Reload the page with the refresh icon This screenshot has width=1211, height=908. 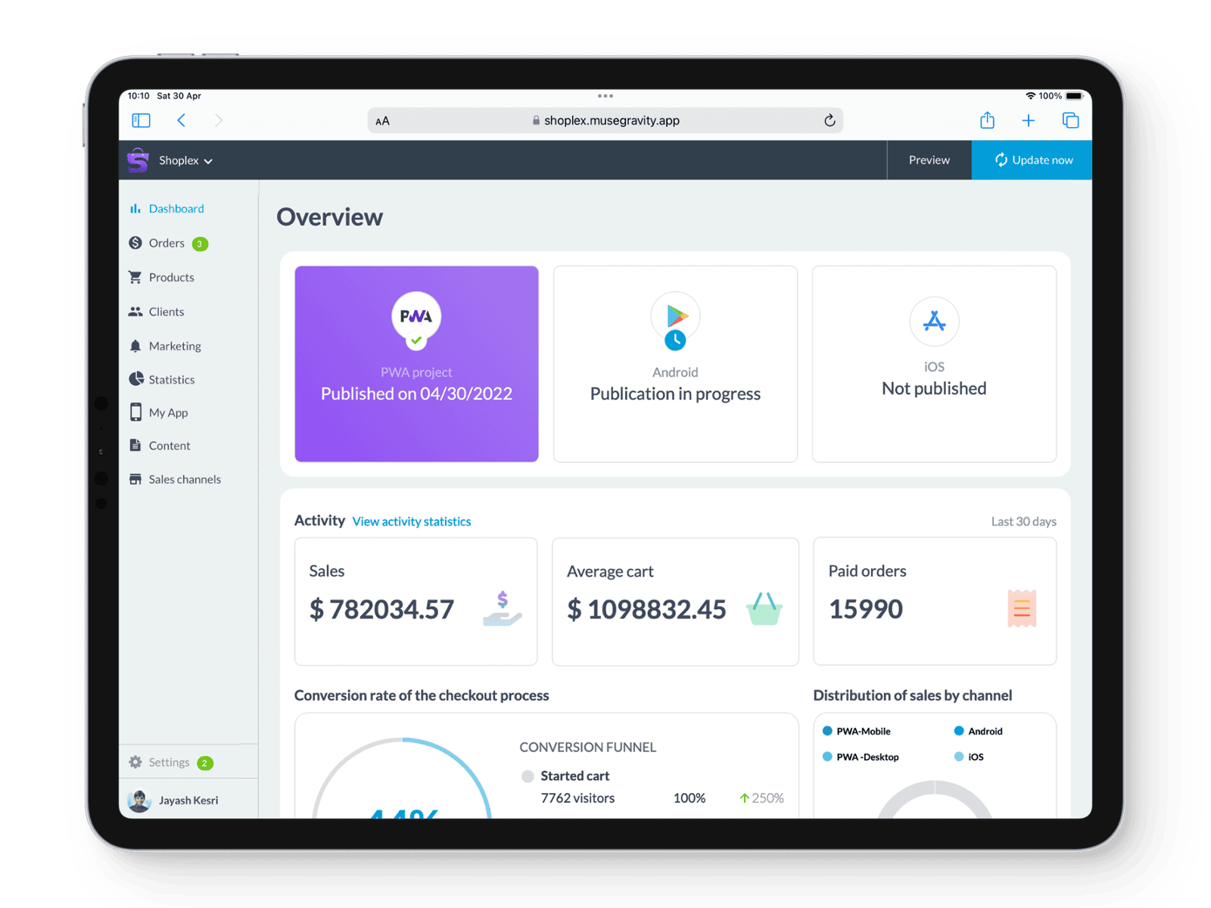(x=830, y=120)
